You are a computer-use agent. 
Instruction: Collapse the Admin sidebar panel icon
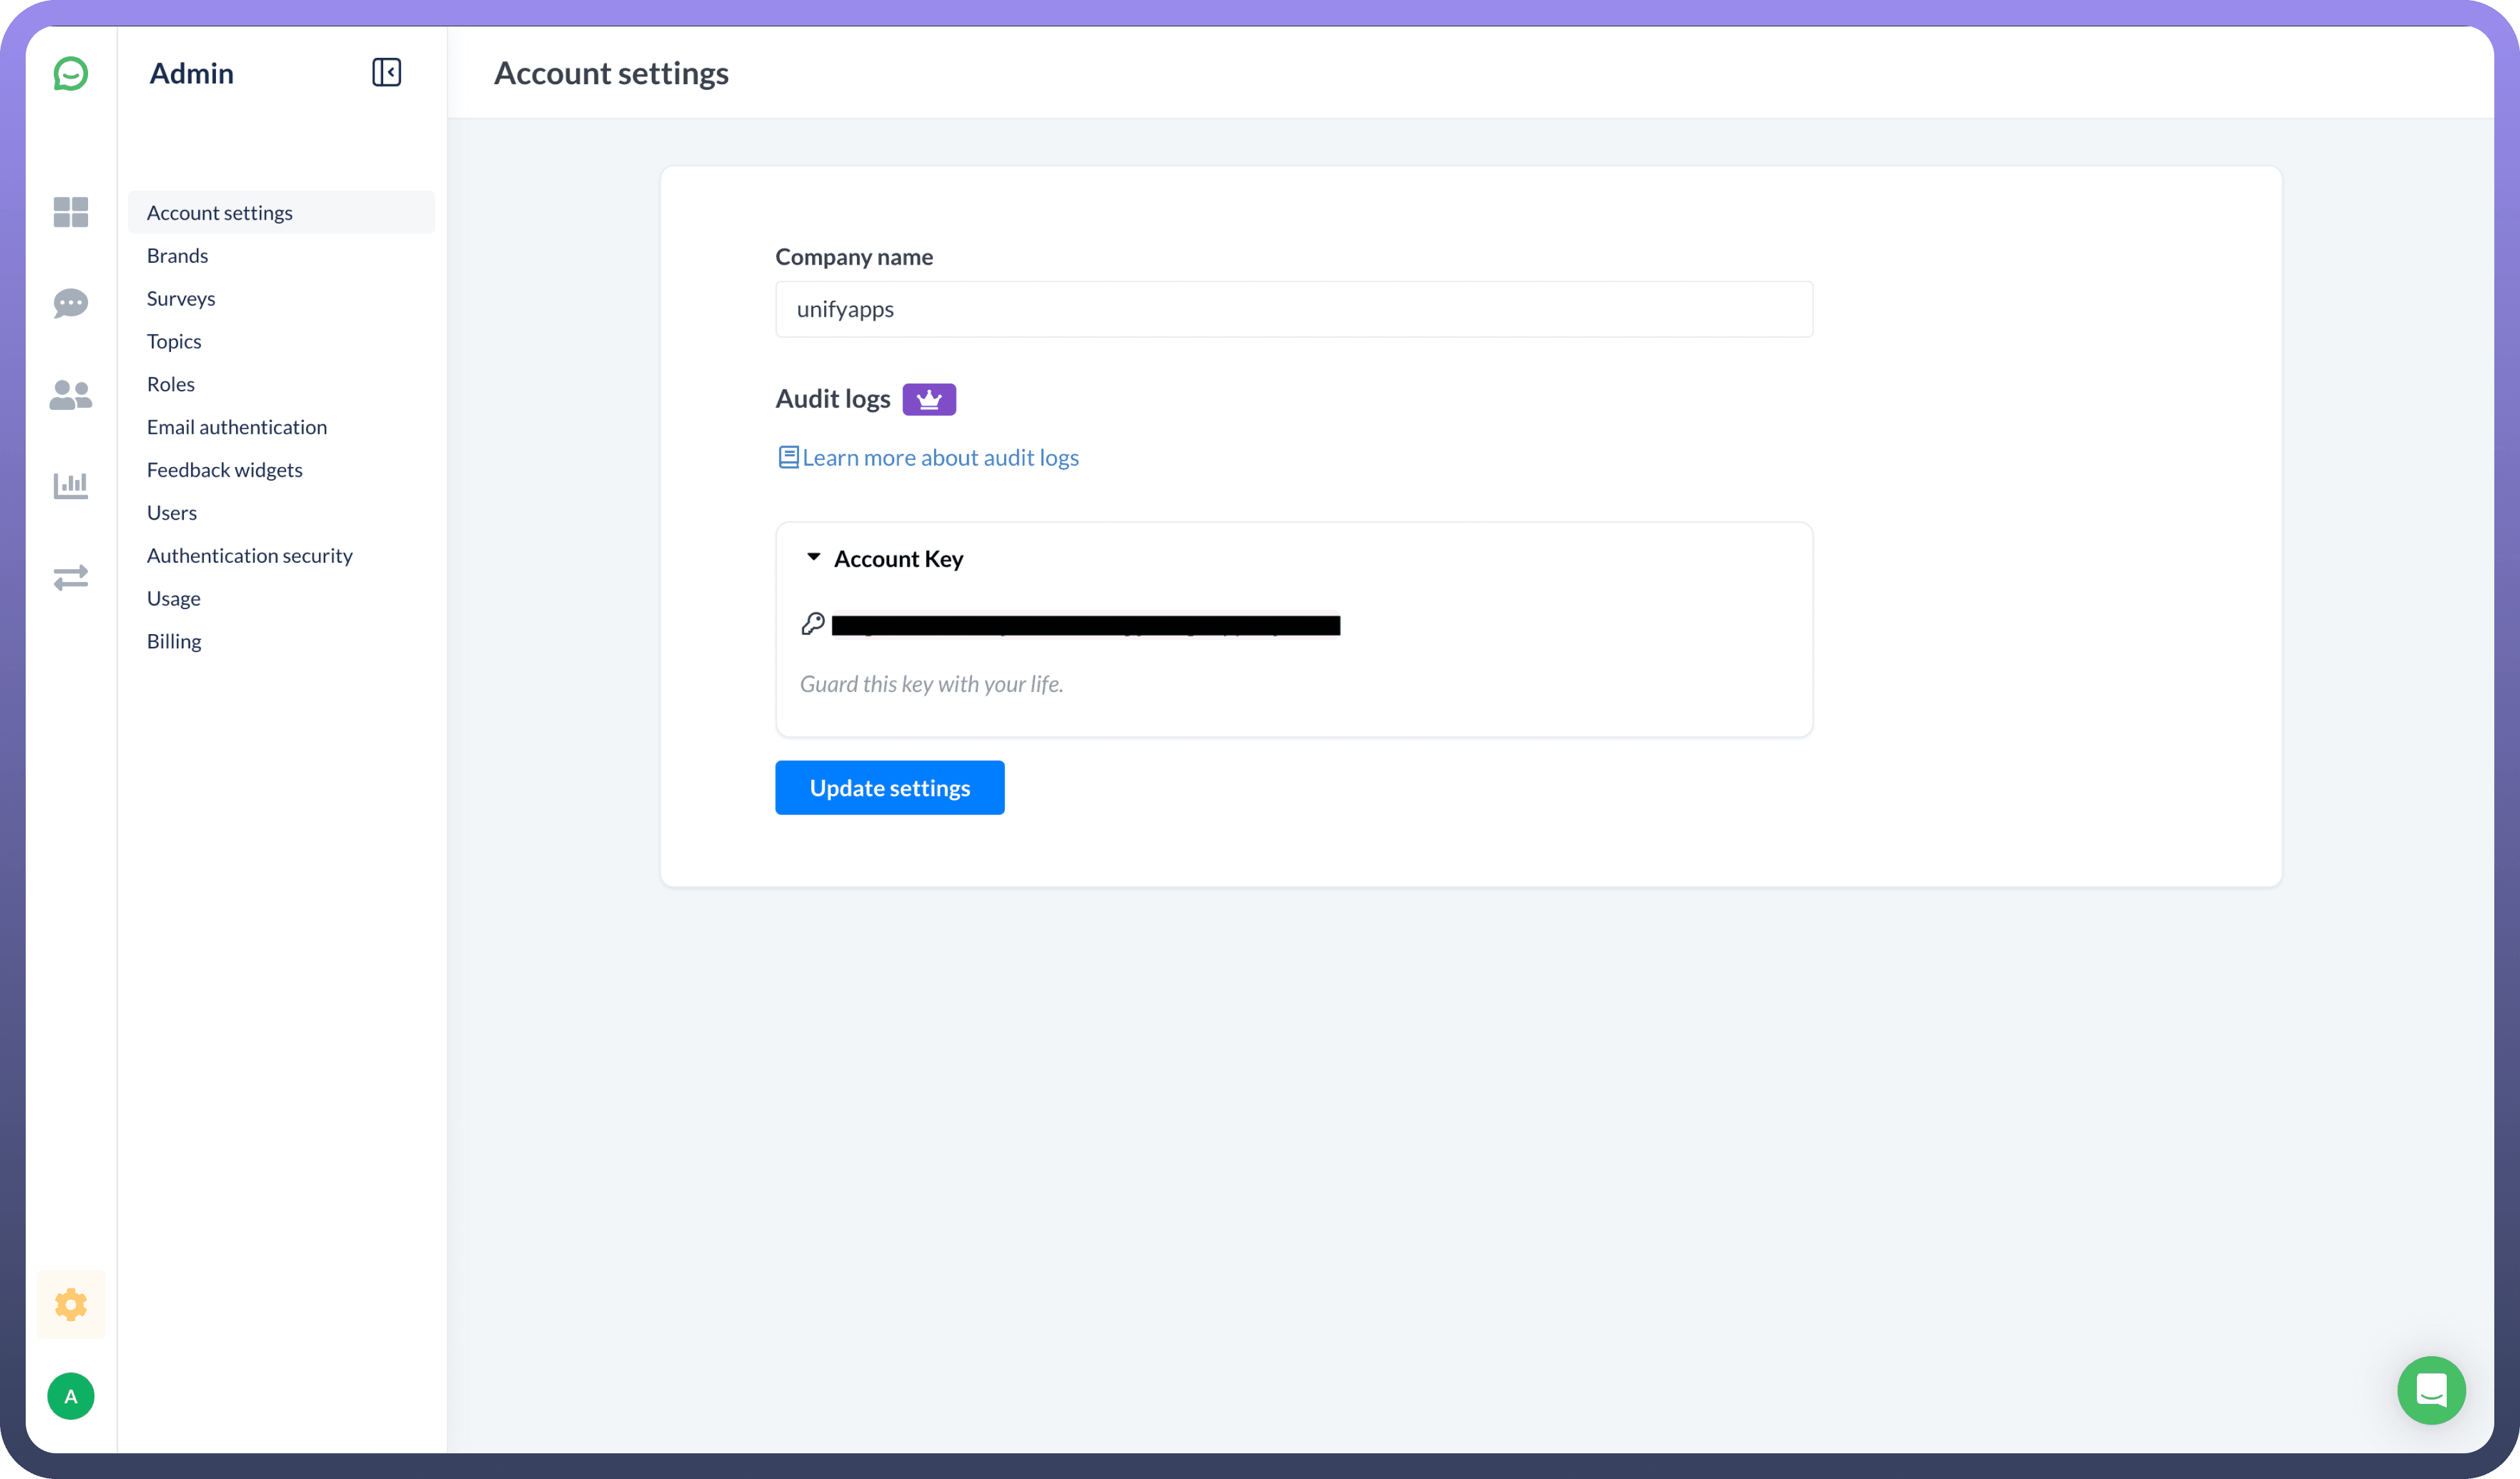pos(386,72)
